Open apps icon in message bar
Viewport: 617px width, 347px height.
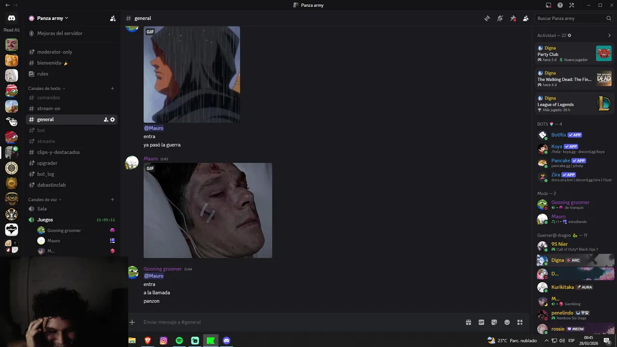520,322
